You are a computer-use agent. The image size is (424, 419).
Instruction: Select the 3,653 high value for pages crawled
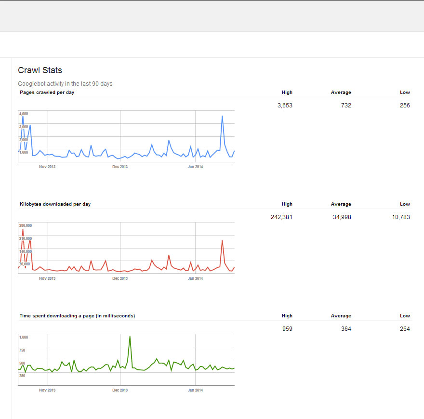pos(285,105)
